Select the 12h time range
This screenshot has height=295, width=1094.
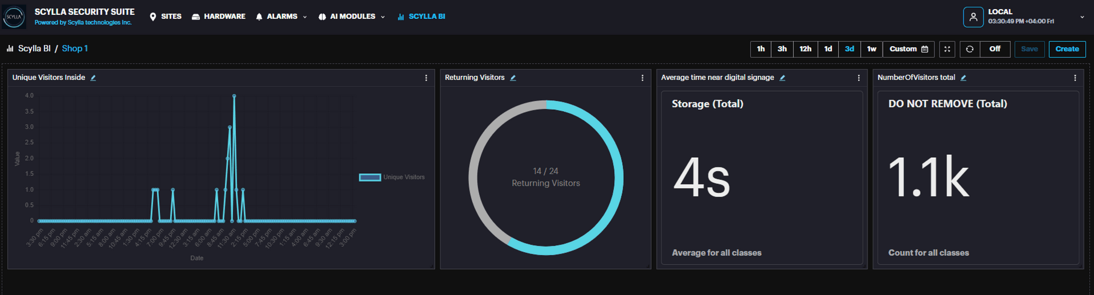point(805,49)
